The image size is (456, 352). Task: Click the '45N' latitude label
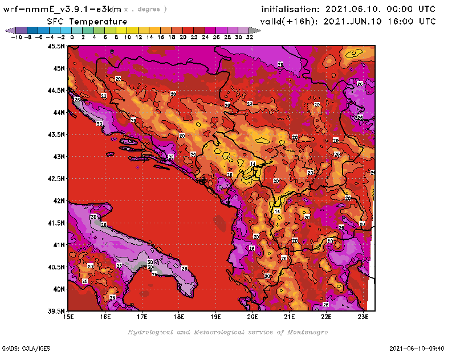59,68
